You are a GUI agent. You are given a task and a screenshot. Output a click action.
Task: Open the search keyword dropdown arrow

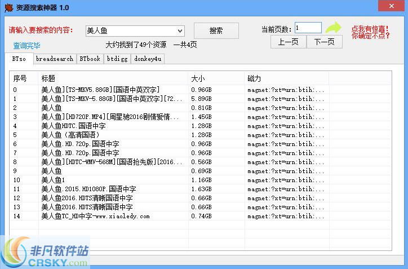[180, 31]
